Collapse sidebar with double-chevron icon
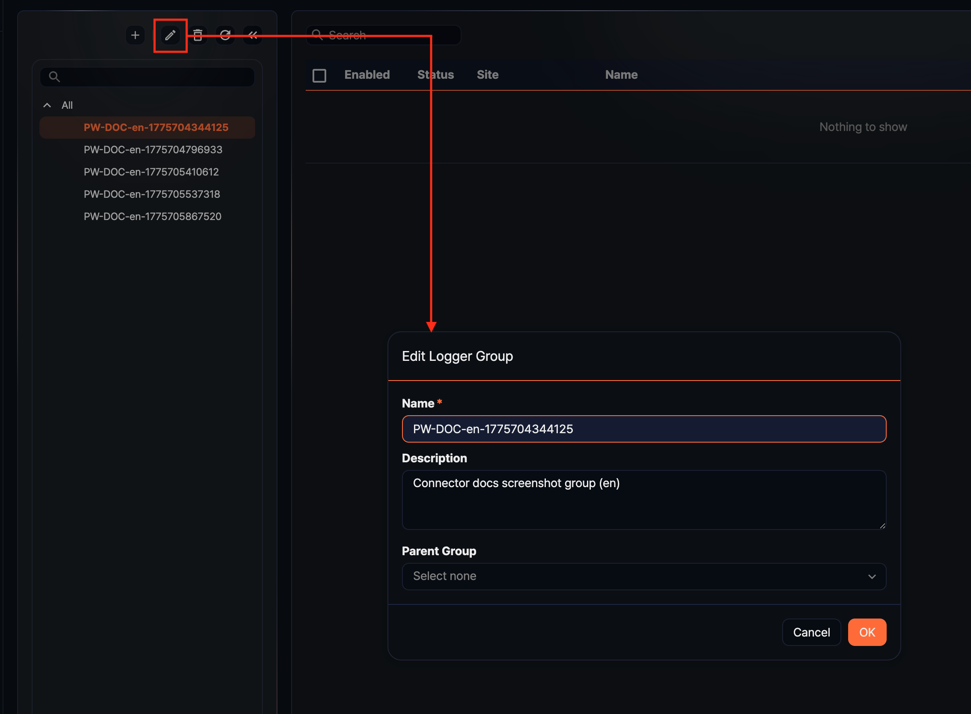 click(x=253, y=35)
